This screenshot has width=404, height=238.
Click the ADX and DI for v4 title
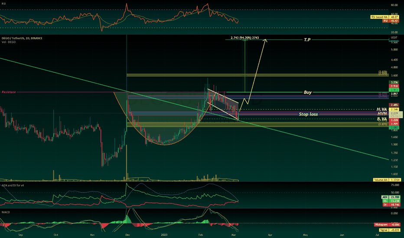pos(13,185)
